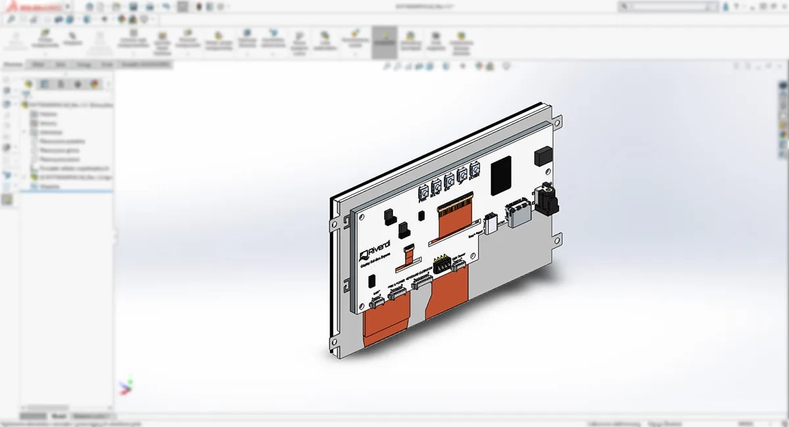Open dropdown under Insert Components
The image size is (789, 427).
click(x=46, y=54)
